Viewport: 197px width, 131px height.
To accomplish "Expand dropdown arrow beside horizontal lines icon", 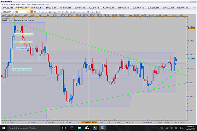I will tap(77, 12).
